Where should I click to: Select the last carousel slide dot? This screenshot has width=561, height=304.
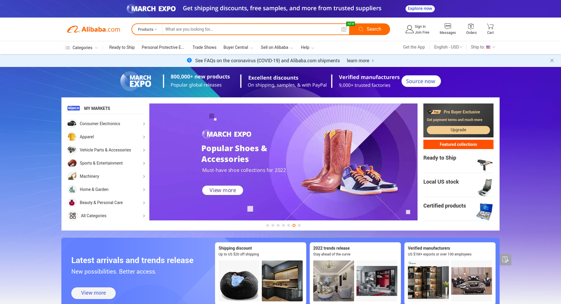tap(299, 225)
